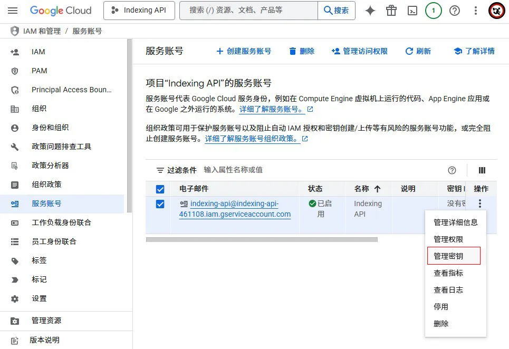
Task: Open the notifications badge showing 1
Action: coord(434,11)
